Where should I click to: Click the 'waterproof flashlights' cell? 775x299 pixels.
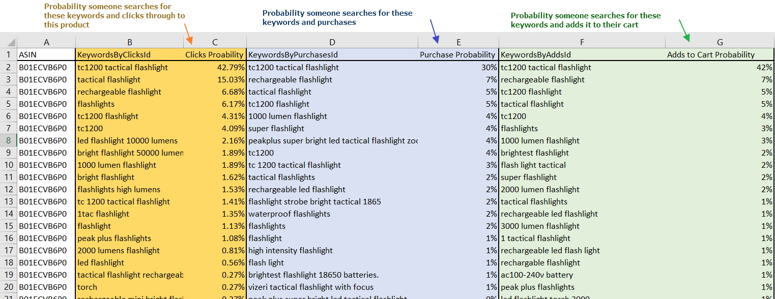click(332, 214)
